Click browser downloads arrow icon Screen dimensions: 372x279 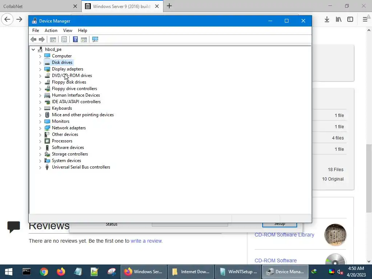[327, 20]
